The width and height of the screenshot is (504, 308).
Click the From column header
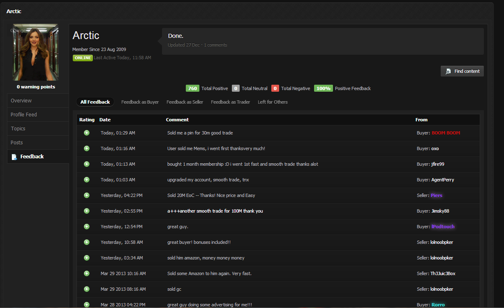click(421, 120)
